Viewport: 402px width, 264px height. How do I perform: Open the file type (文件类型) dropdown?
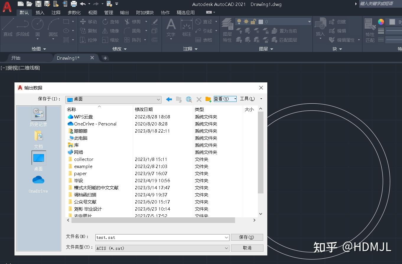click(x=162, y=248)
